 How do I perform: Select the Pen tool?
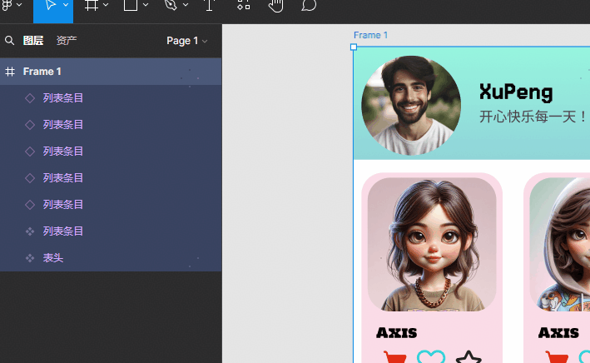171,4
